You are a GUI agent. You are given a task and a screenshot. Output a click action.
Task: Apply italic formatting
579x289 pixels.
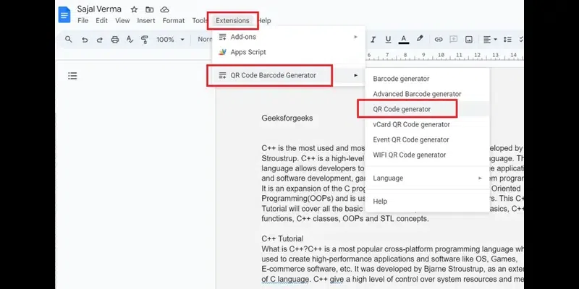[x=373, y=39]
